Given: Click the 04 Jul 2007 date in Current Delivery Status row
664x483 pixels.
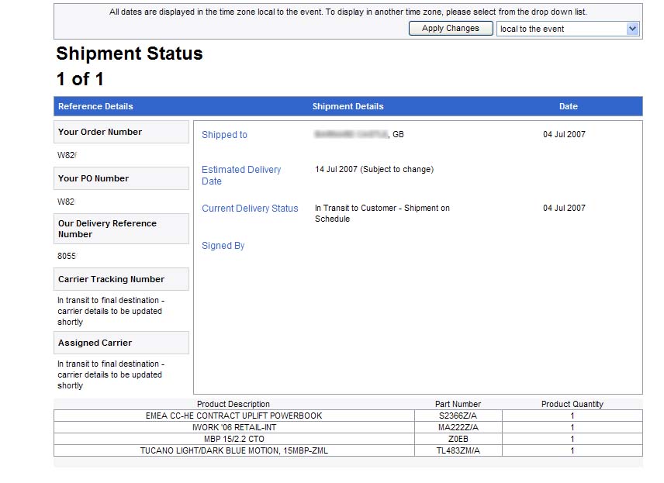Looking at the screenshot, I should (x=564, y=208).
